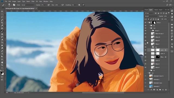Open the Select menu
This screenshot has width=174, height=98.
click(x=28, y=1)
